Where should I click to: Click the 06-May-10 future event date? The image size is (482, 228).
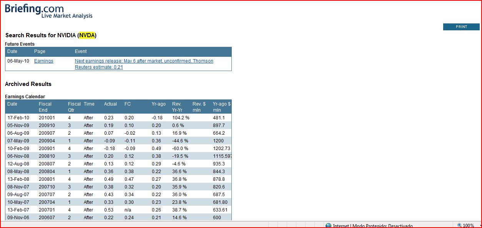(x=18, y=61)
